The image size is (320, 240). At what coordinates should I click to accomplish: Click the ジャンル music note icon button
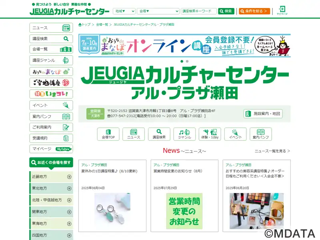tap(184, 134)
